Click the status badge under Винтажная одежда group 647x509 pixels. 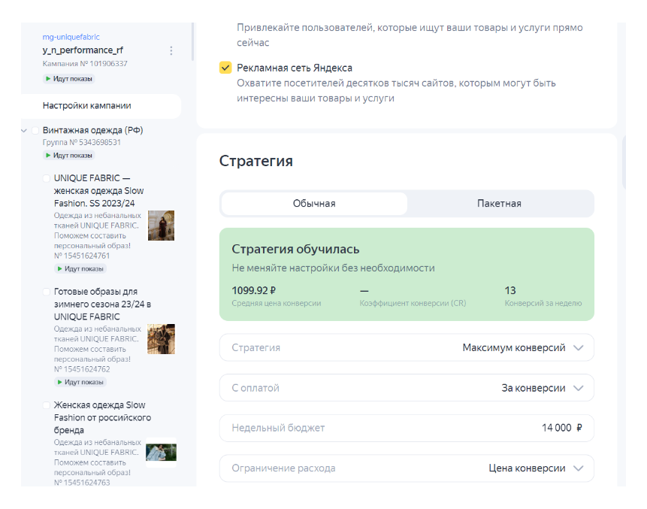coord(68,155)
